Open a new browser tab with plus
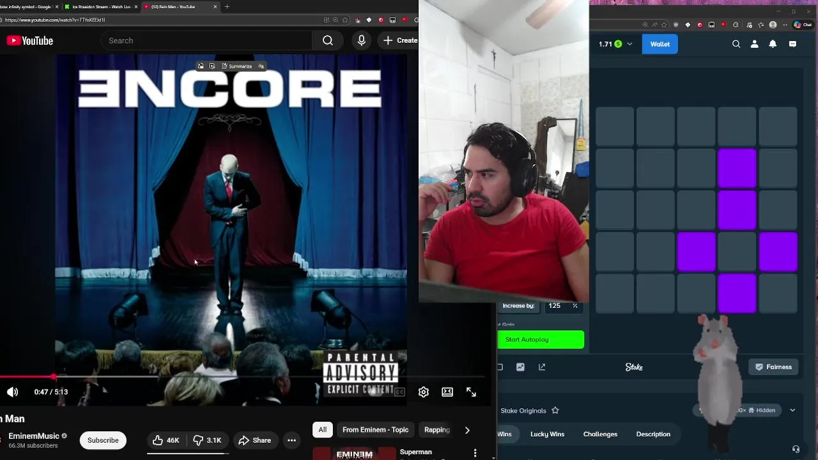Viewport: 818px width, 460px height. (x=227, y=6)
